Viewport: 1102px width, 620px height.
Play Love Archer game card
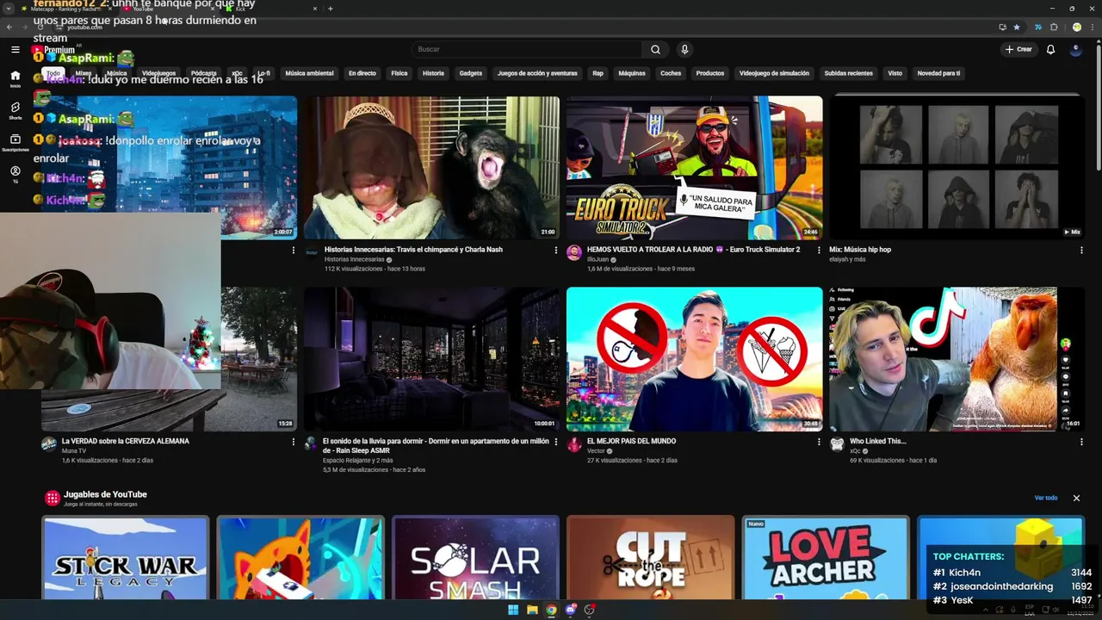tap(826, 558)
